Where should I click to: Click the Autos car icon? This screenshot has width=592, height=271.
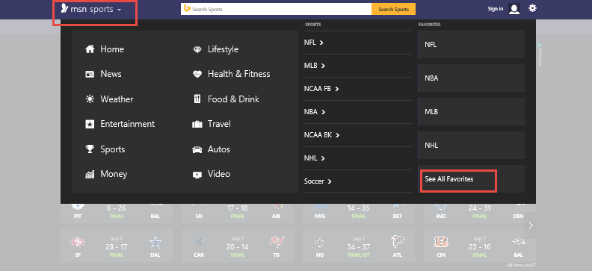tap(197, 149)
